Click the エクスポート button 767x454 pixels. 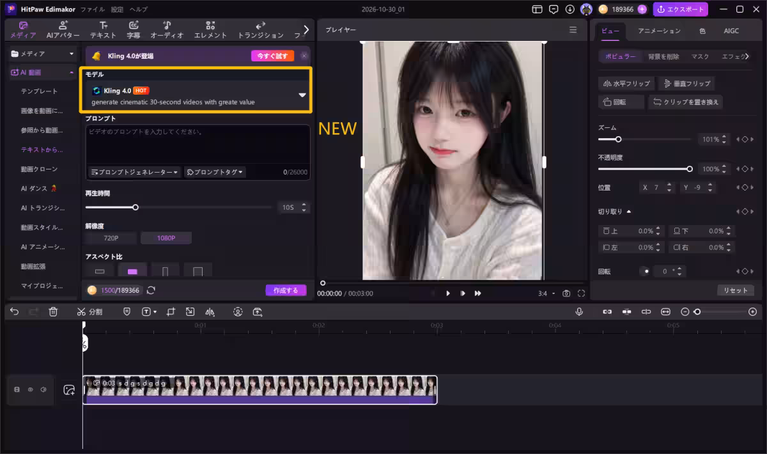(x=680, y=10)
